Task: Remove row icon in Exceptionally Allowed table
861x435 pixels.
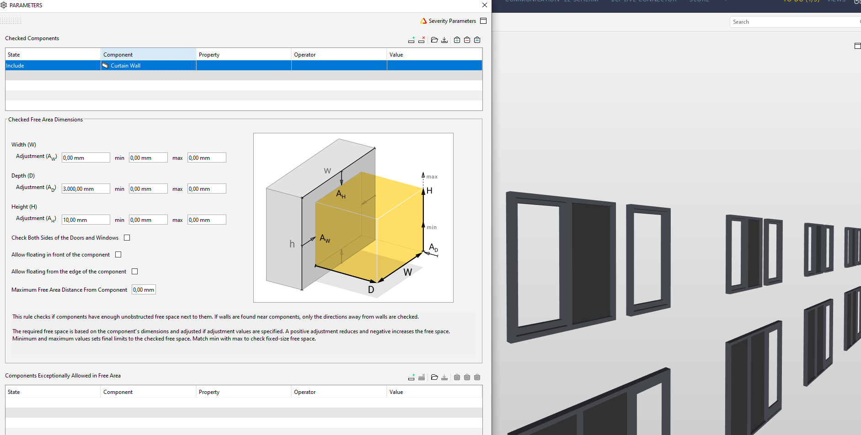Action: click(422, 377)
